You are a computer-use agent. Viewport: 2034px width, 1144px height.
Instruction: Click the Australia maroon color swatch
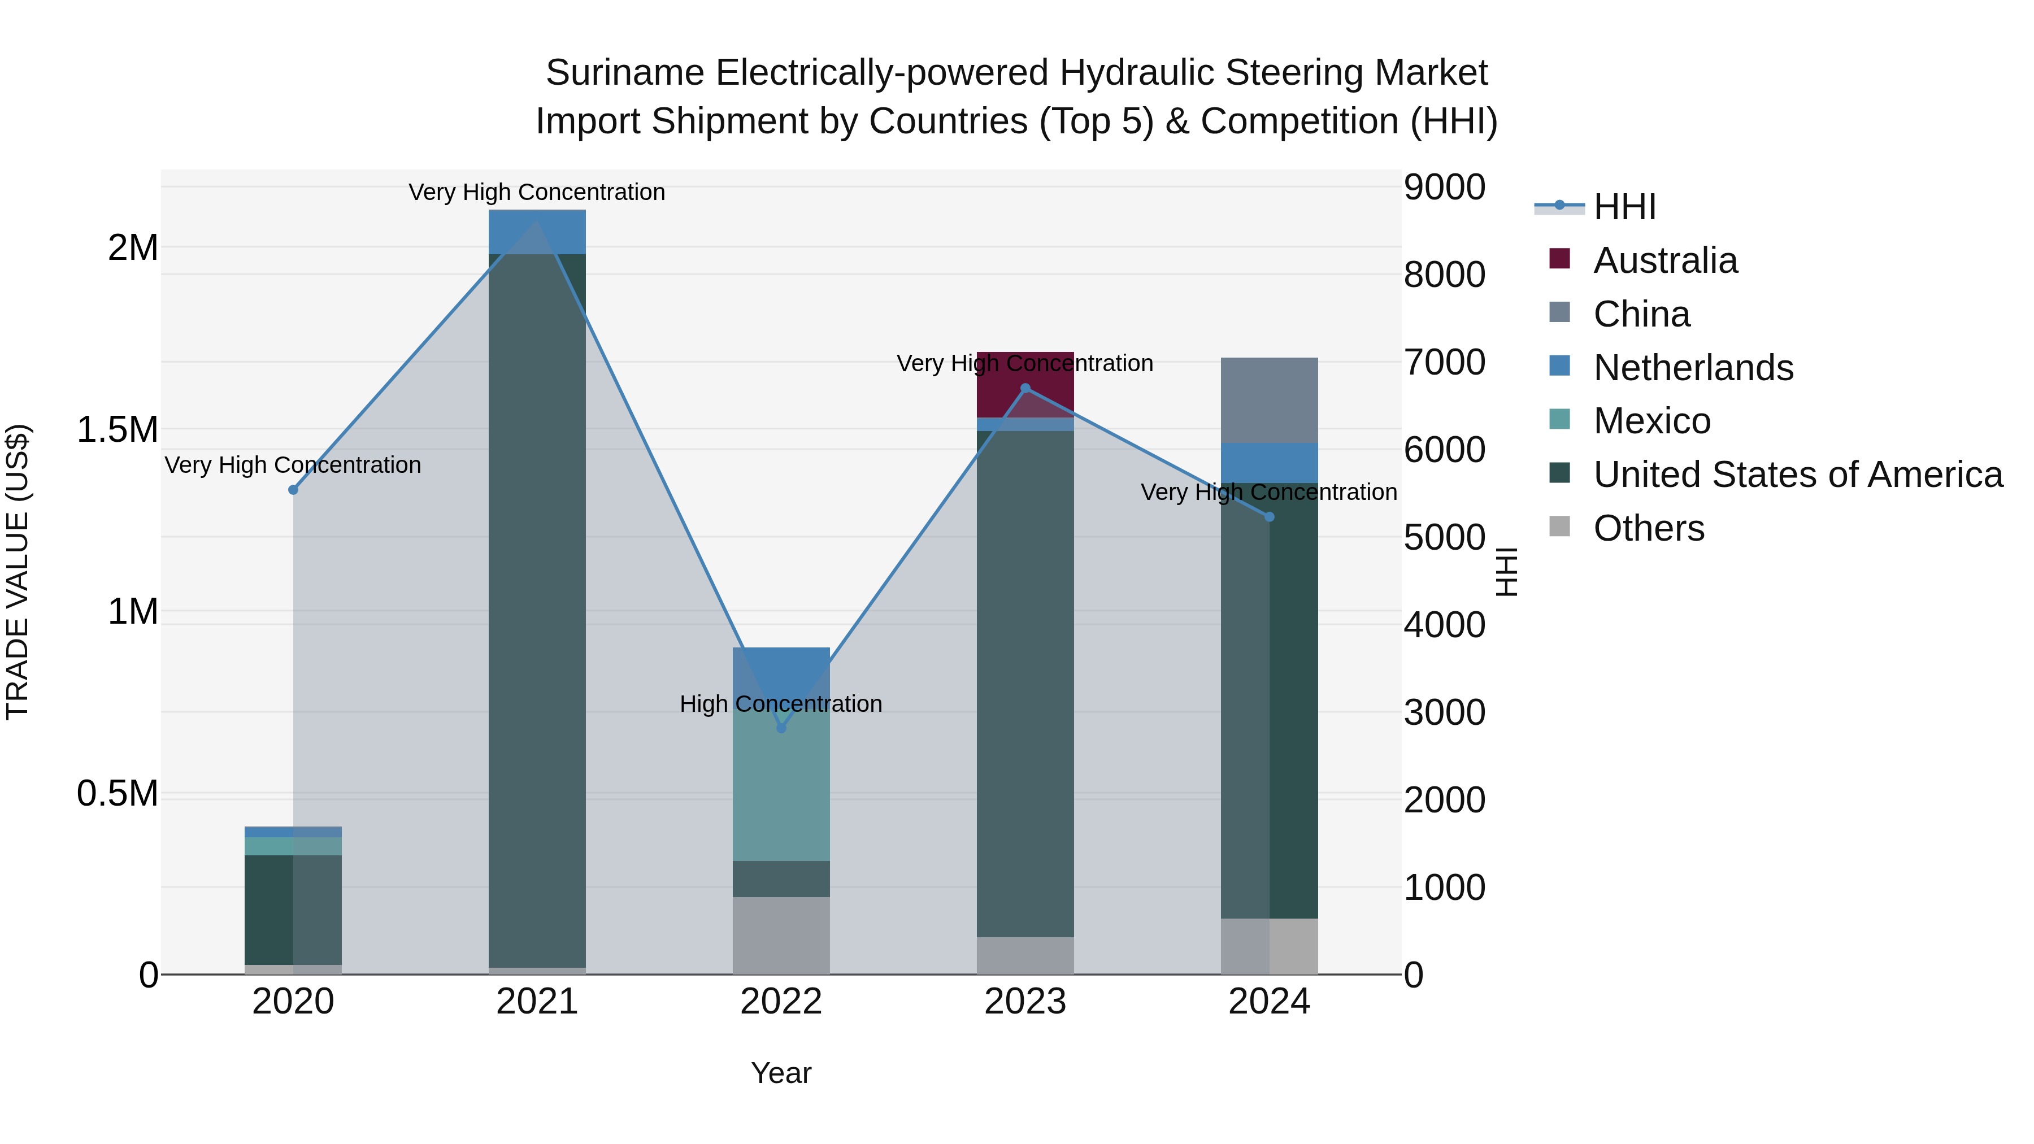point(1559,258)
